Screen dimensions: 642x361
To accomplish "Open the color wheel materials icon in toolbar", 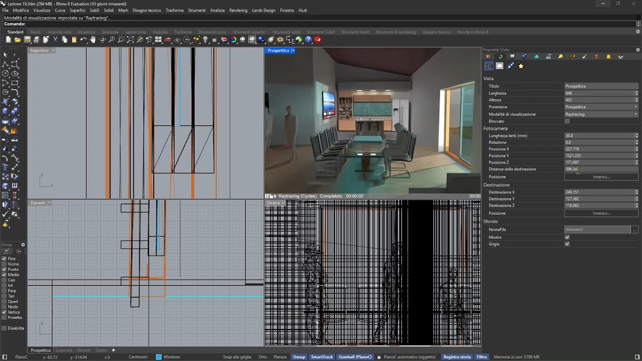I will pos(233,40).
